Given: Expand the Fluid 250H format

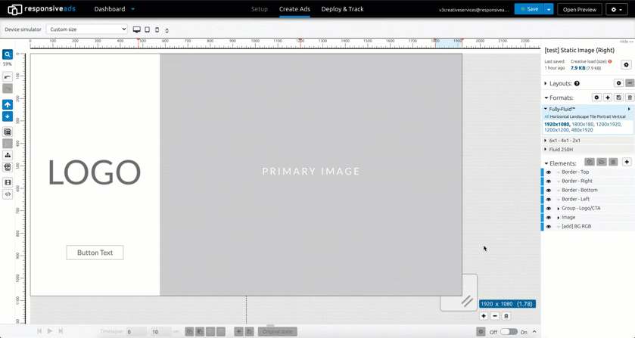Looking at the screenshot, I should (546, 150).
